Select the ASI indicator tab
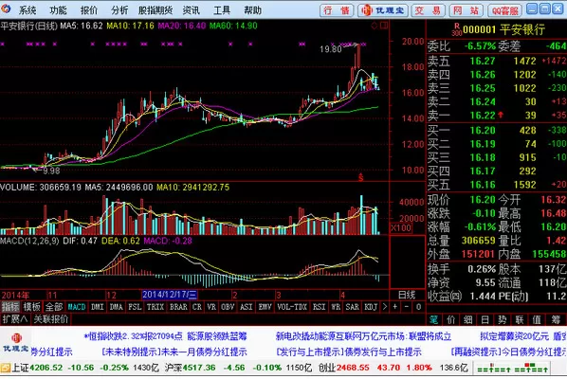The width and height of the screenshot is (567, 379). (x=247, y=307)
